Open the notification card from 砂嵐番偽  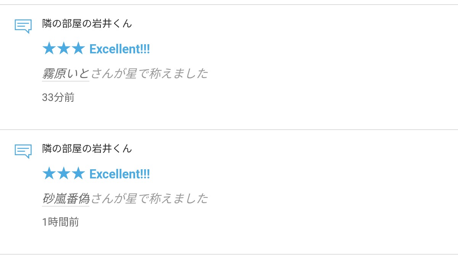point(229,192)
